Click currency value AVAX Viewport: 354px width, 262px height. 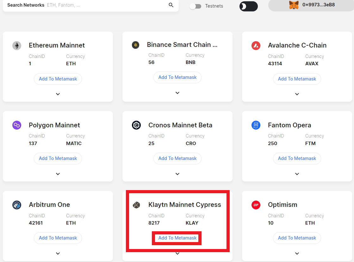[312, 64]
